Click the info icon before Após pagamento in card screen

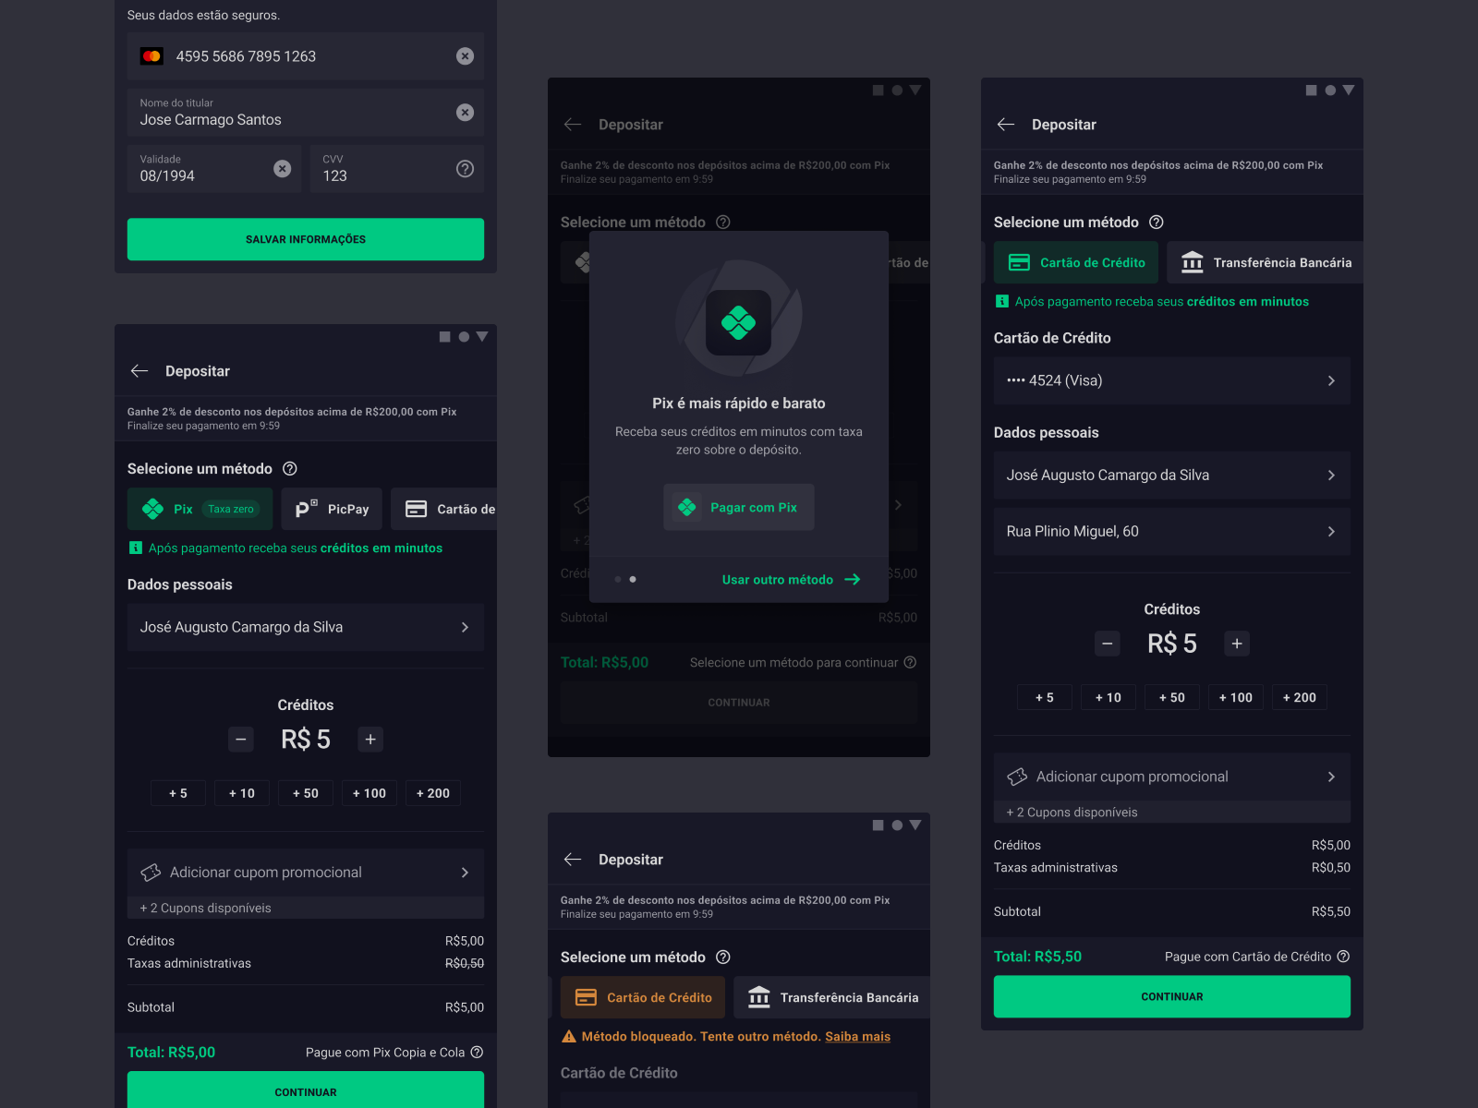click(1002, 302)
